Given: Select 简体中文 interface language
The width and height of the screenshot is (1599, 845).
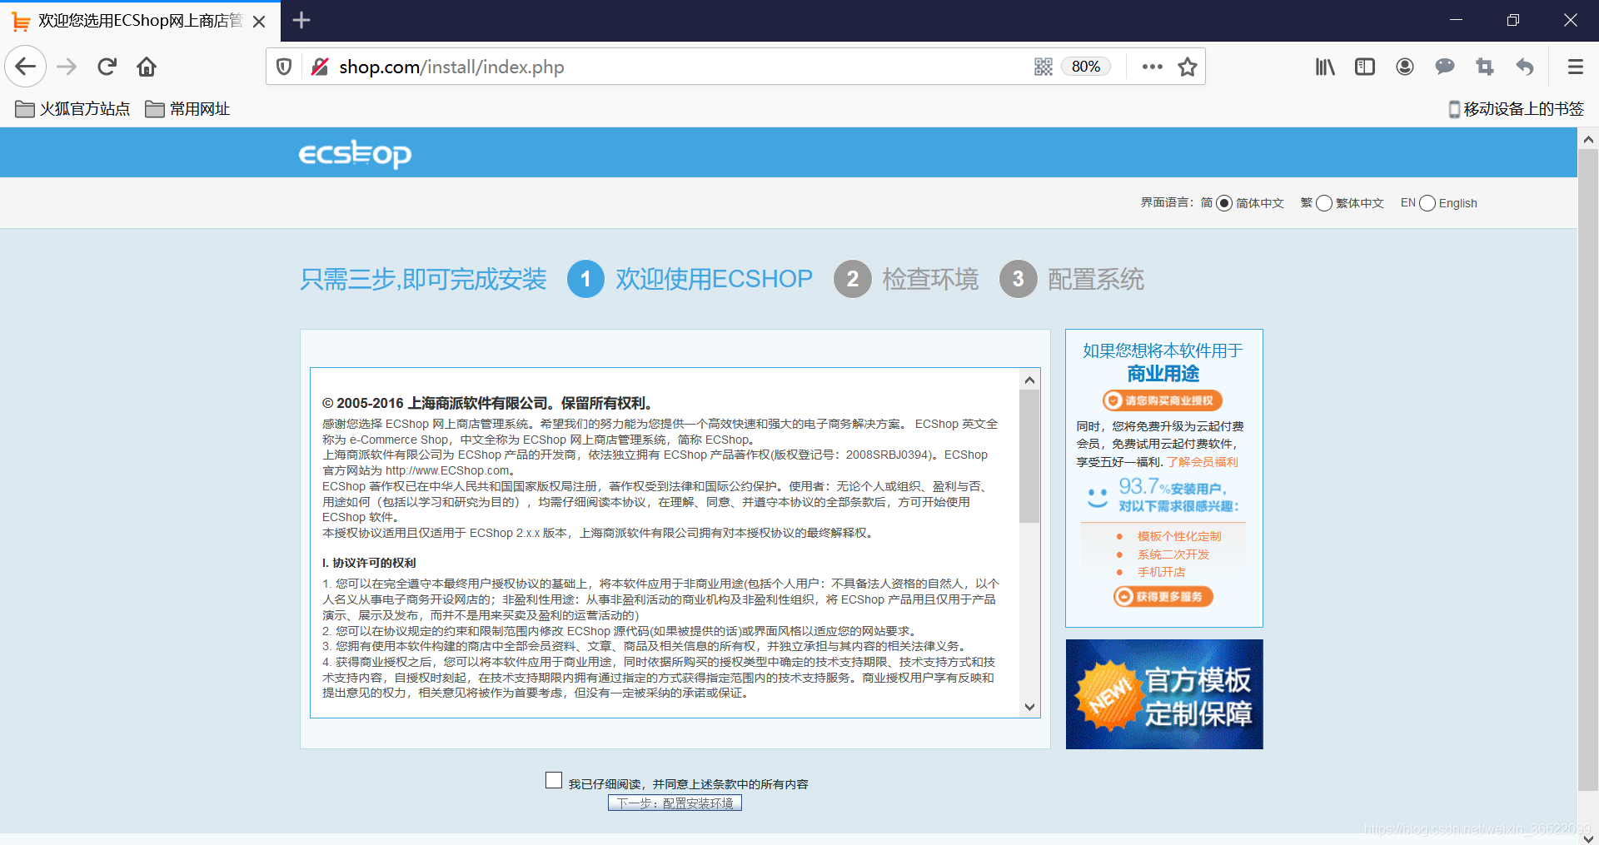Looking at the screenshot, I should [x=1224, y=203].
